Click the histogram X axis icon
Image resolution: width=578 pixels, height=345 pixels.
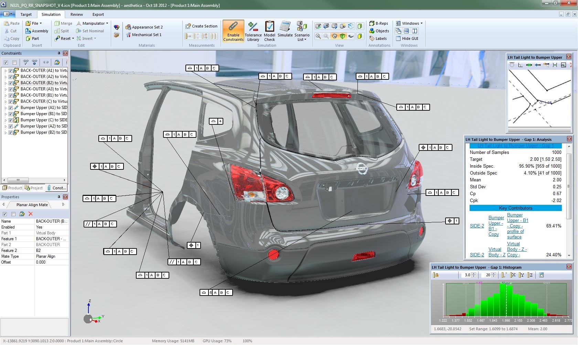pyautogui.click(x=513, y=275)
